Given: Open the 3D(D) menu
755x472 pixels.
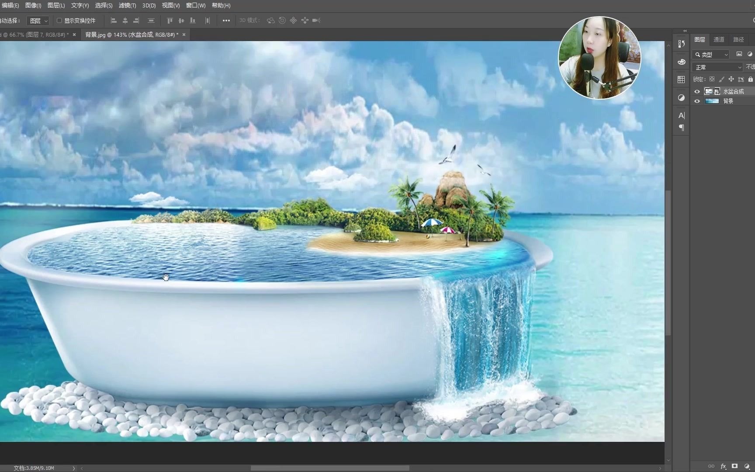Looking at the screenshot, I should [149, 6].
